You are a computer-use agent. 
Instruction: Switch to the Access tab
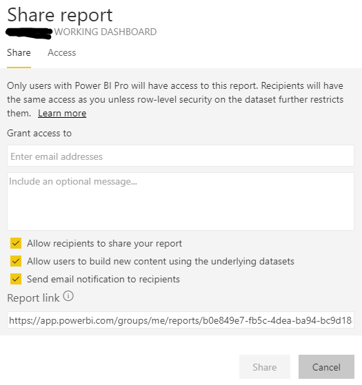pos(61,52)
